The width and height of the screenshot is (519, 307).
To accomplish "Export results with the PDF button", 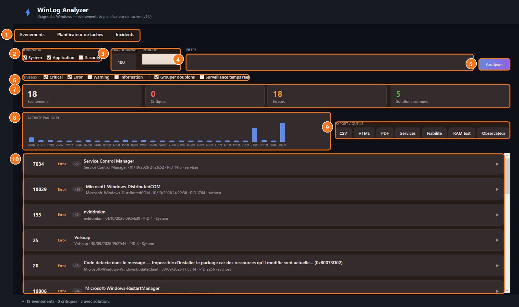I will (385, 133).
